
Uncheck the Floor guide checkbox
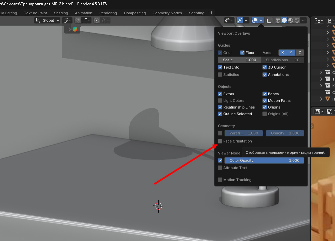click(x=242, y=53)
